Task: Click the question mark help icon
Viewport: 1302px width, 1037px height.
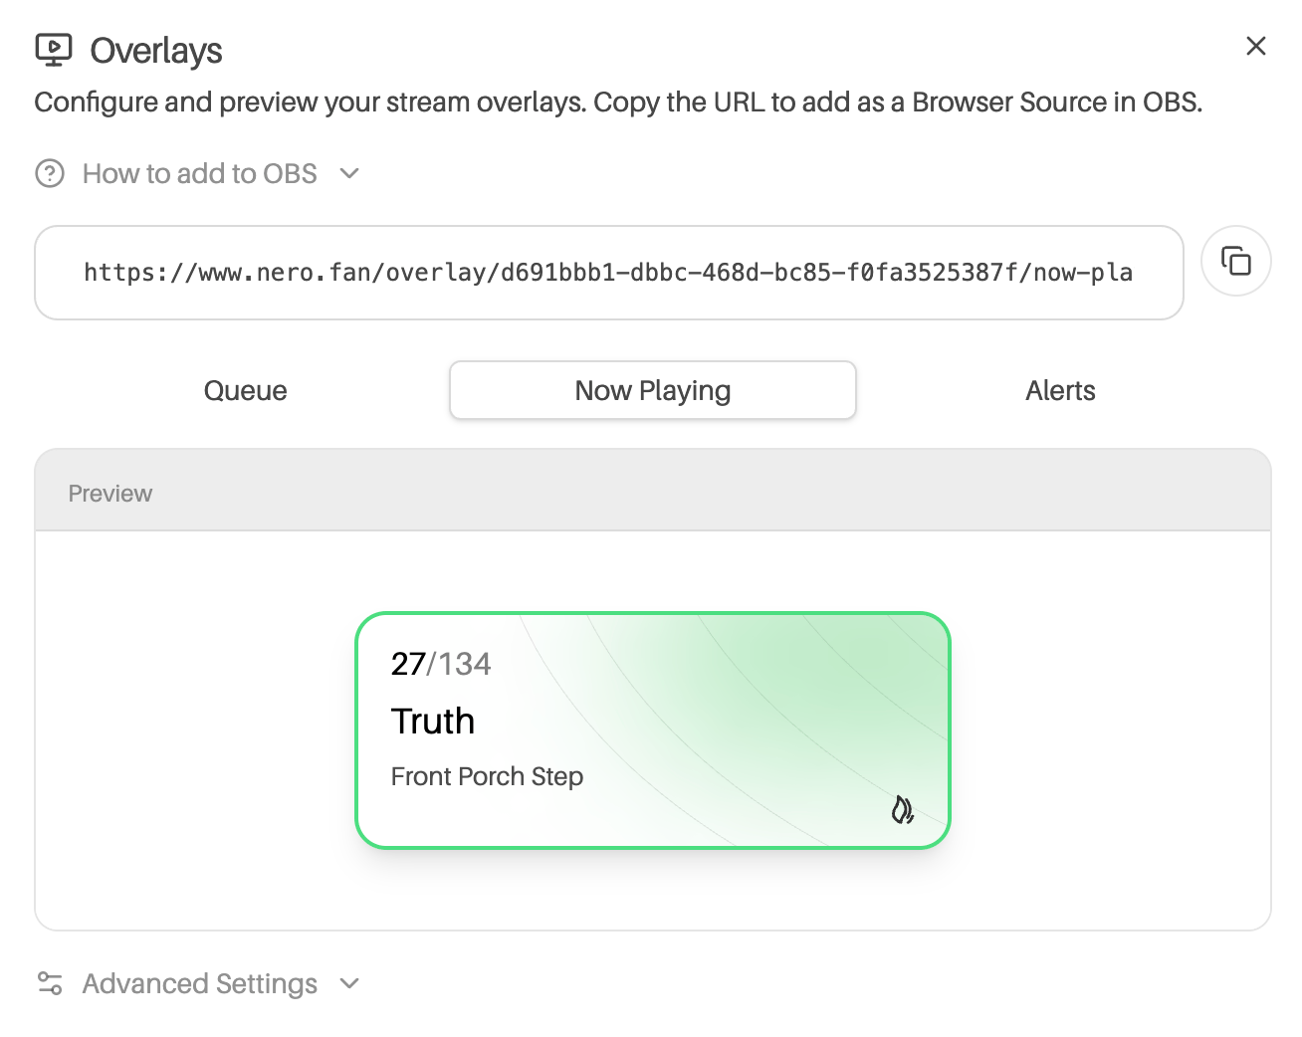Action: coord(50,174)
